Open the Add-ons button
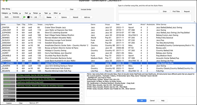The height and width of the screenshot is (105, 197). 87,17
